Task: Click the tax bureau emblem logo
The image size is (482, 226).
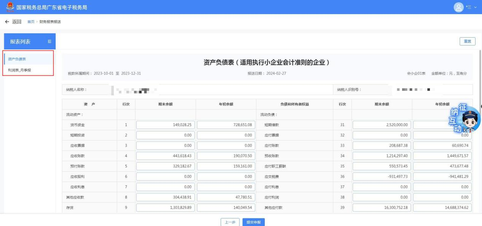Action: coord(5,7)
